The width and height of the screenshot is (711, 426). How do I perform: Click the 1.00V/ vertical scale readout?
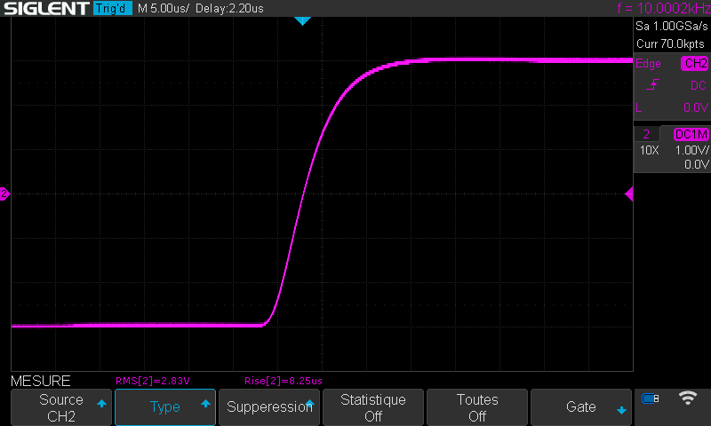click(692, 150)
